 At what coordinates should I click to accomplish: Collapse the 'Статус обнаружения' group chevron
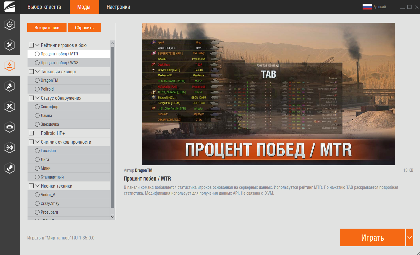pos(37,98)
